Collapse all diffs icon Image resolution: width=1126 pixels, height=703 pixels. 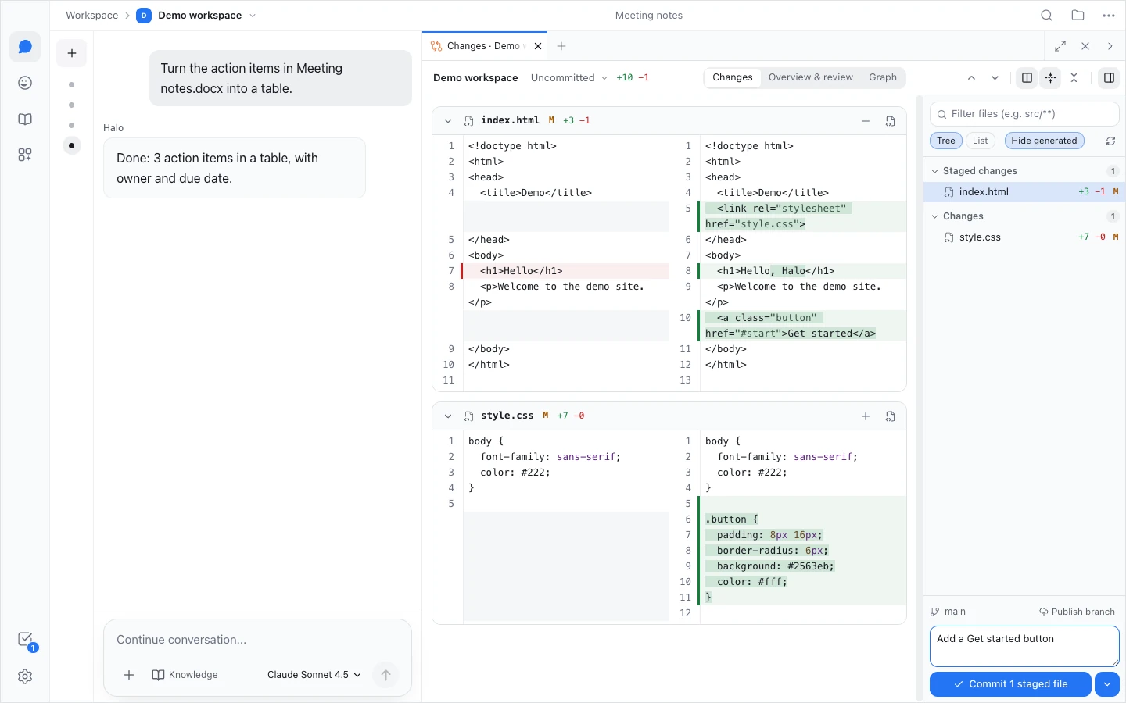pyautogui.click(x=1074, y=77)
